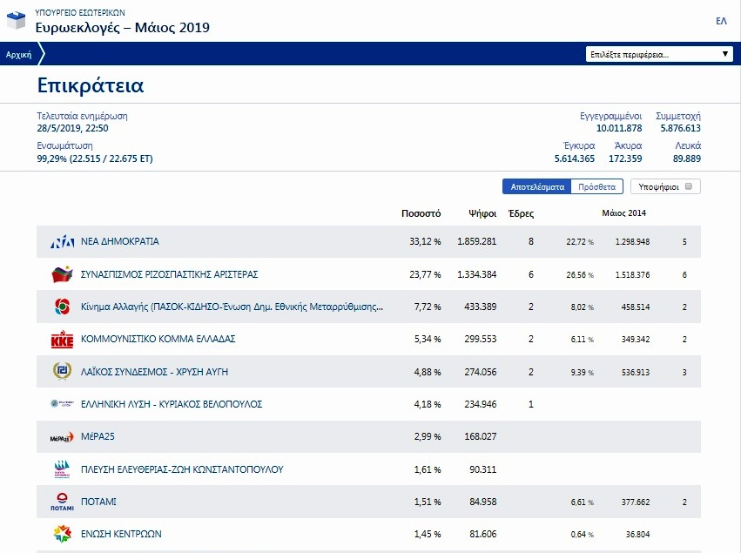Click the Νέα Δημοκρατία party logo
The width and height of the screenshot is (741, 553).
click(x=63, y=242)
